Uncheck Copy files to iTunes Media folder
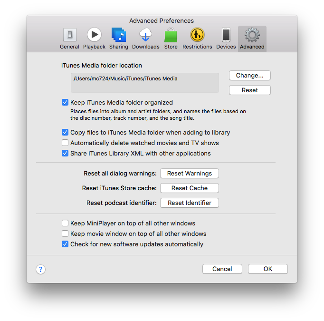 pyautogui.click(x=65, y=133)
